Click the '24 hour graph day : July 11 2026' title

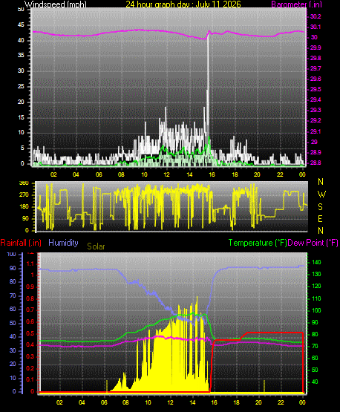[183, 4]
